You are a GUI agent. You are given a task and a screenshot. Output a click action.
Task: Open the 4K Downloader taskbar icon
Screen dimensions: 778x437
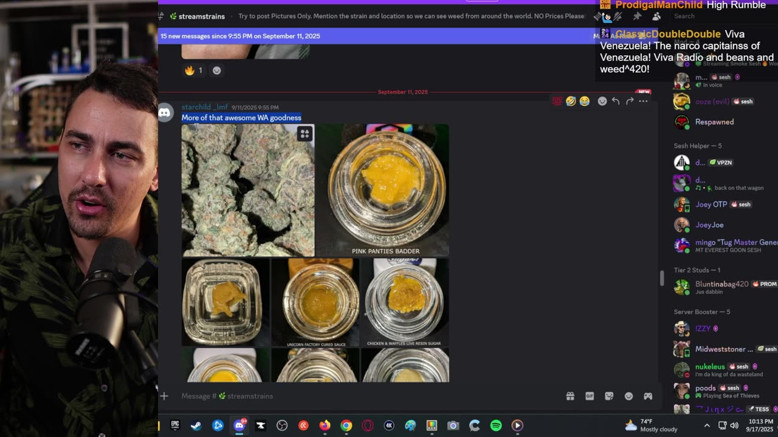click(x=389, y=425)
